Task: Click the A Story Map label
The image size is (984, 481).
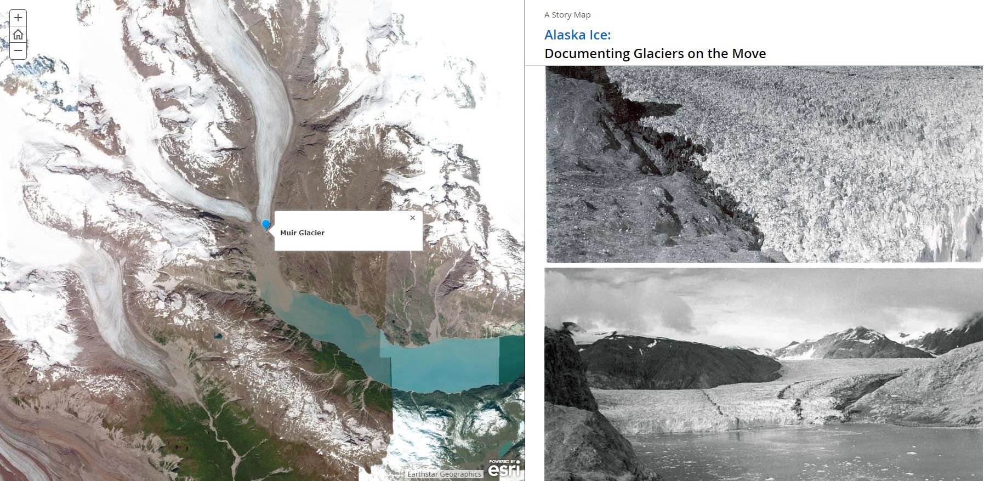Action: point(567,15)
